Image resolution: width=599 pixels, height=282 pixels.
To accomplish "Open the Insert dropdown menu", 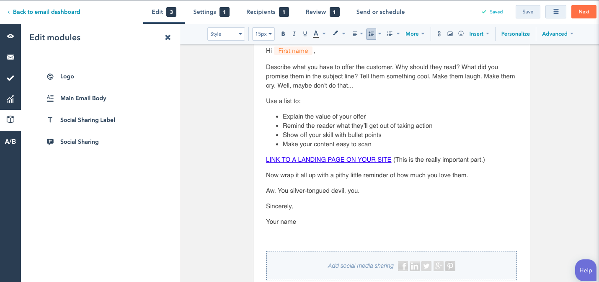I will [479, 34].
